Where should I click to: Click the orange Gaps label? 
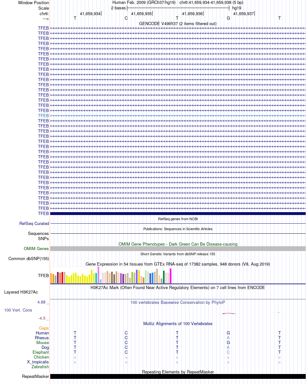[44, 328]
